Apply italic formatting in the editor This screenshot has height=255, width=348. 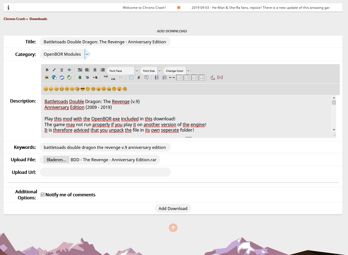54,70
